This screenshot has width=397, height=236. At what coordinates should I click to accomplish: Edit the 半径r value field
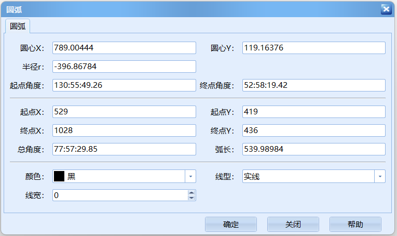coord(124,67)
